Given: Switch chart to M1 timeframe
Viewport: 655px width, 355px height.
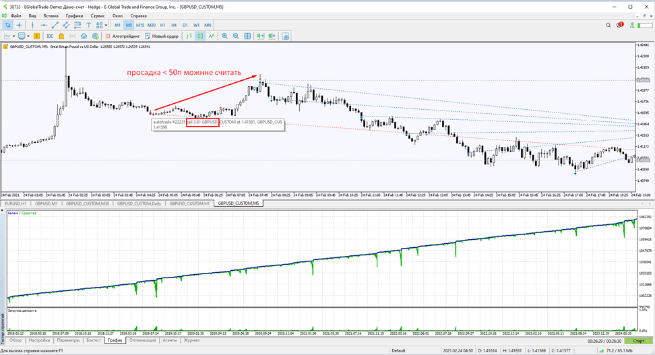Looking at the screenshot, I should 118,25.
